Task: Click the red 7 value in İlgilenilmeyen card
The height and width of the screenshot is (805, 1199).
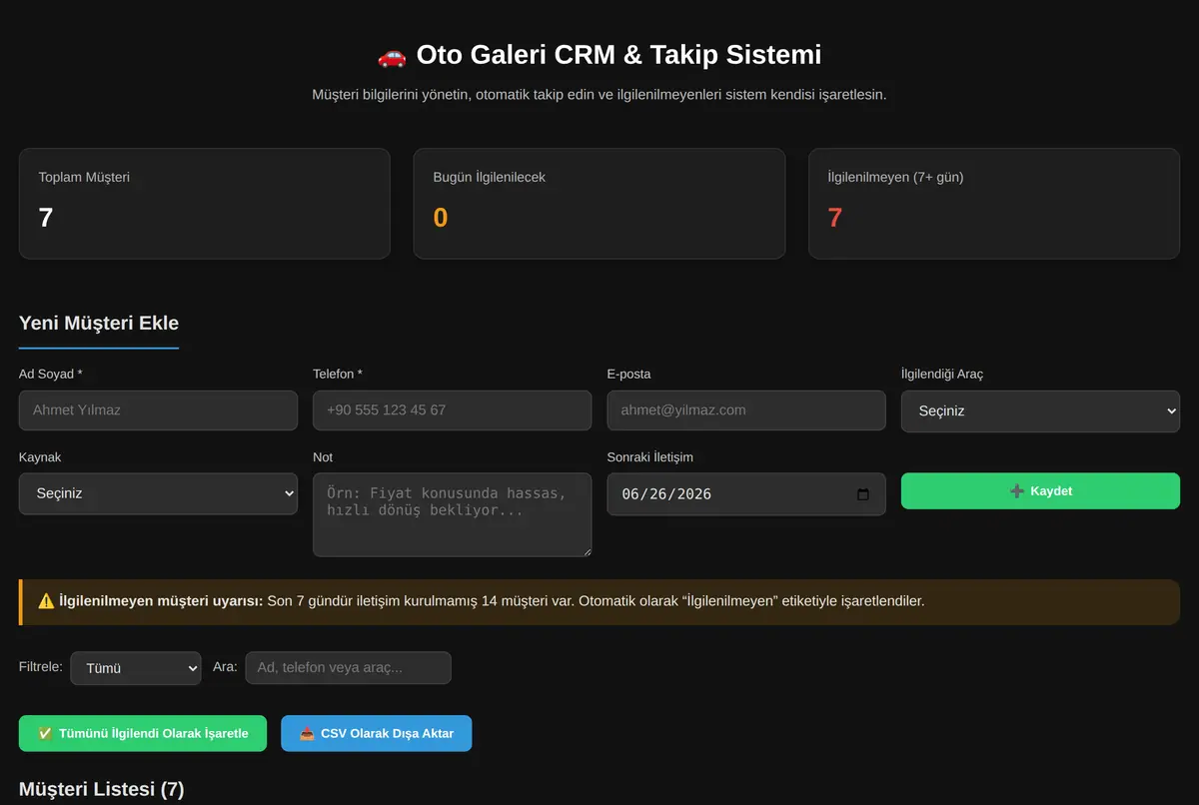Action: click(x=835, y=218)
